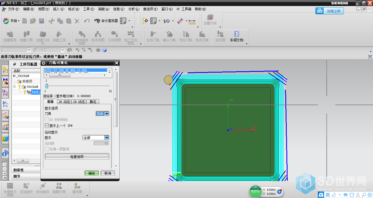
Task: Click the Save diskette icon
Action: click(42, 21)
